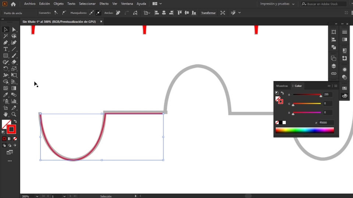Set the Gradient fill mode in toolbar

[10, 139]
